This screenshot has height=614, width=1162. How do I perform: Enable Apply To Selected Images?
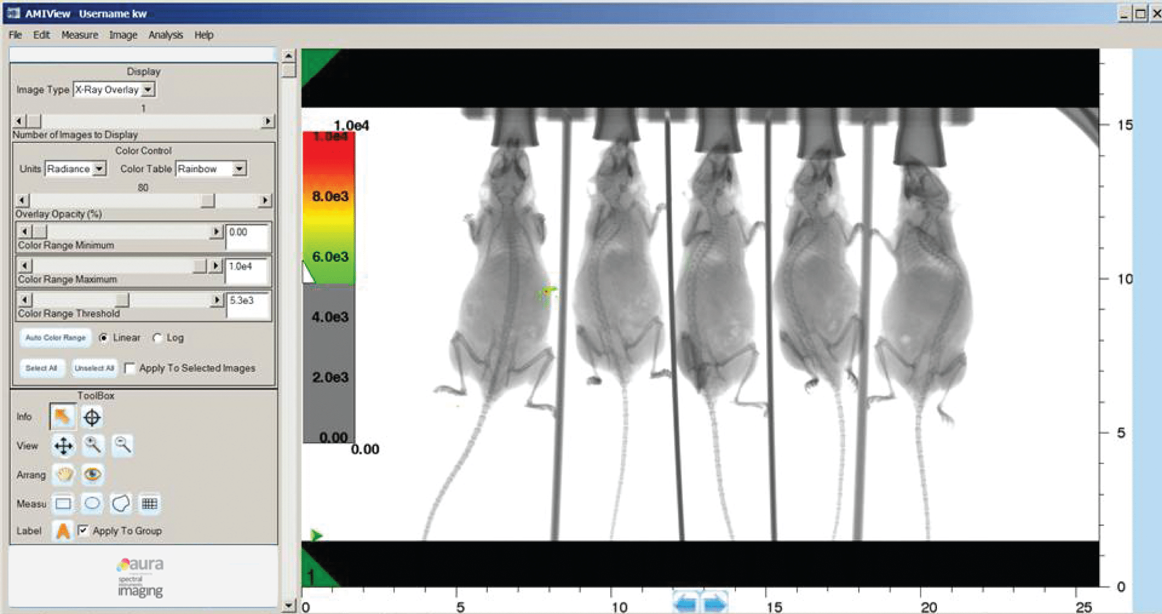click(130, 368)
